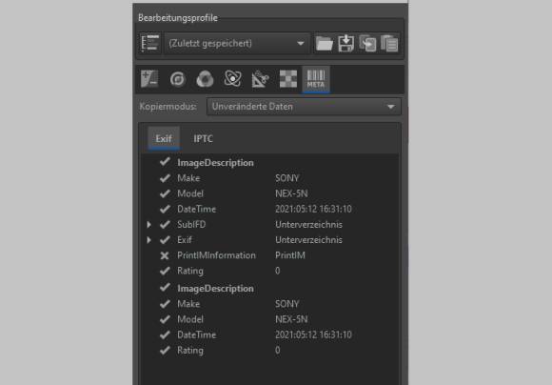
Task: Select the META metadata tab icon
Action: 316,79
